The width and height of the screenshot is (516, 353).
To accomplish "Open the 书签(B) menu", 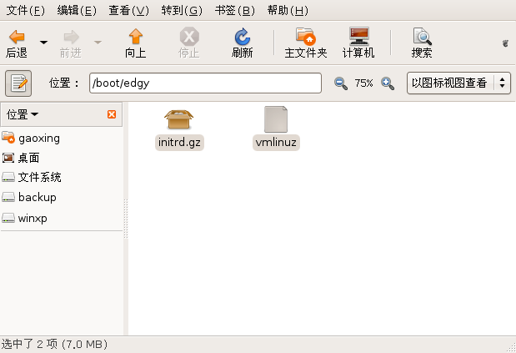I will coord(234,11).
